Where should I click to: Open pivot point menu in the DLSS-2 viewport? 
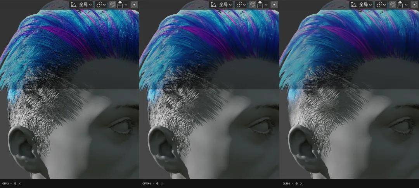[381, 5]
